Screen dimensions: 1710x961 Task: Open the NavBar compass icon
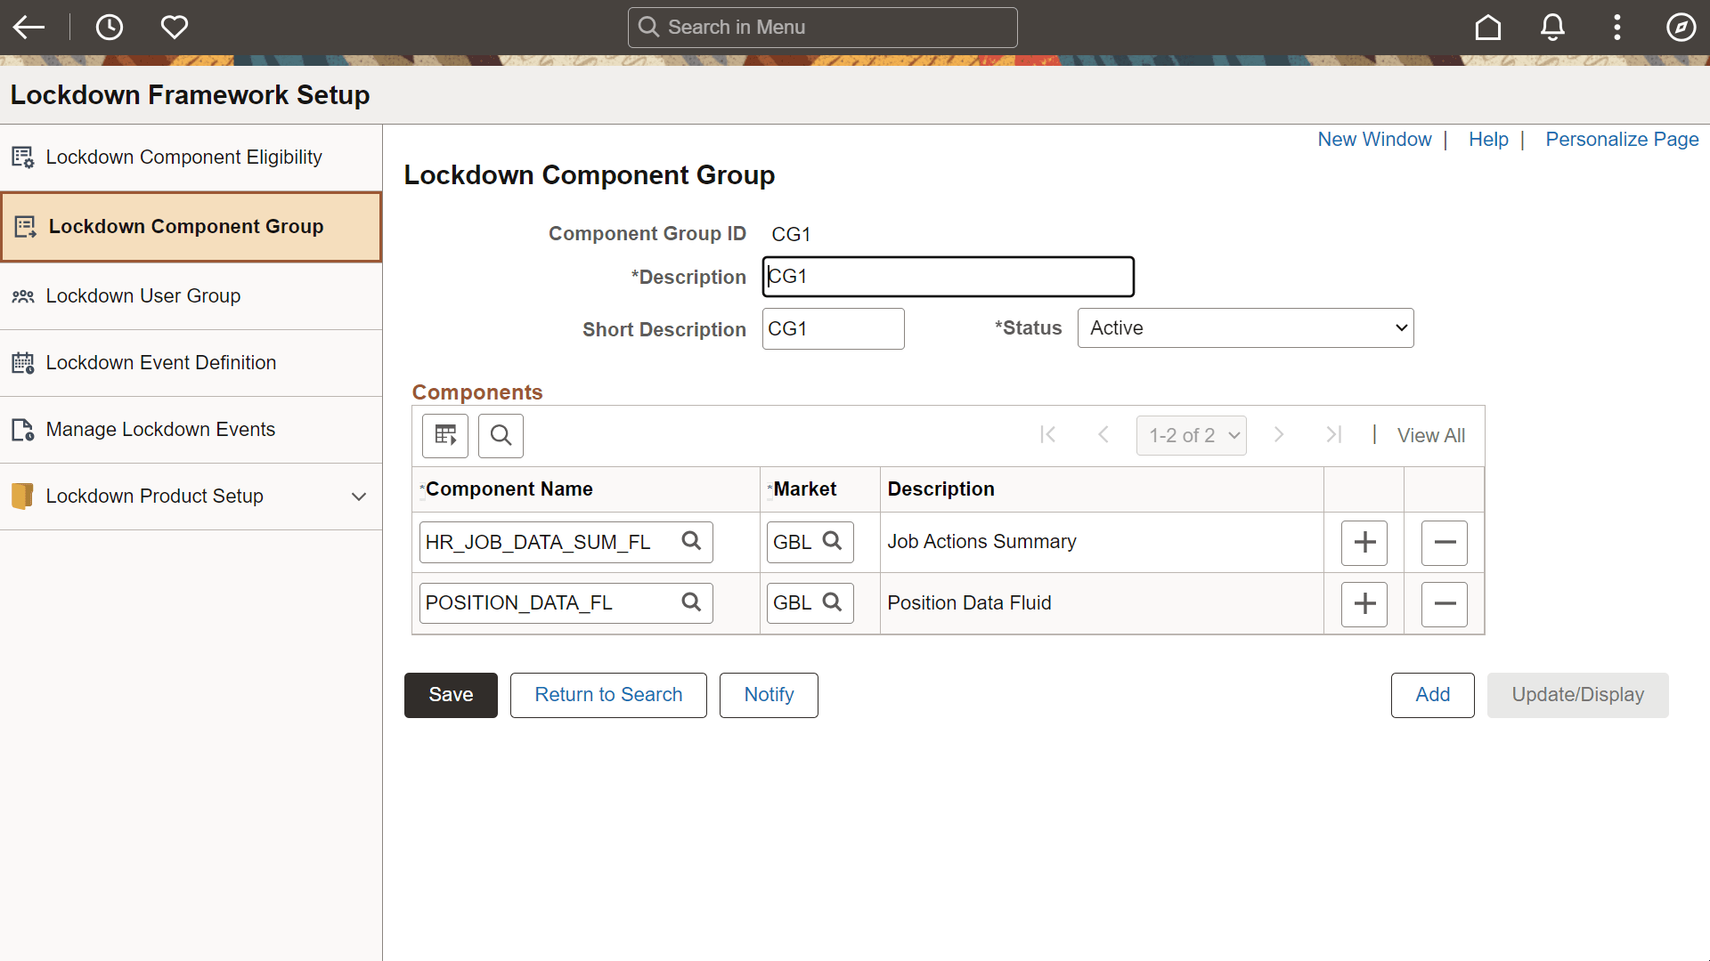pos(1681,27)
